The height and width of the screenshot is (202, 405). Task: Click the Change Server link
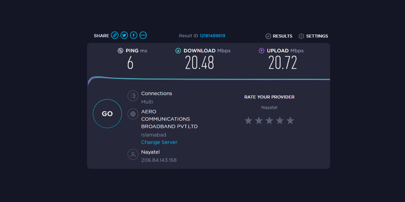(159, 142)
